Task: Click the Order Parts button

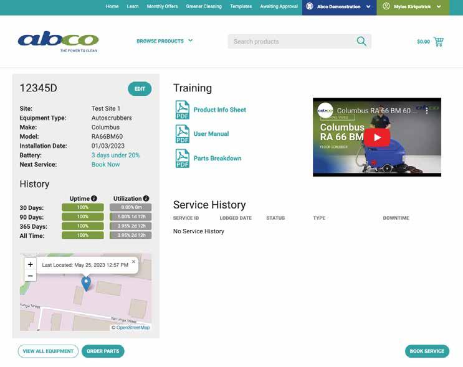Action: 103,351
